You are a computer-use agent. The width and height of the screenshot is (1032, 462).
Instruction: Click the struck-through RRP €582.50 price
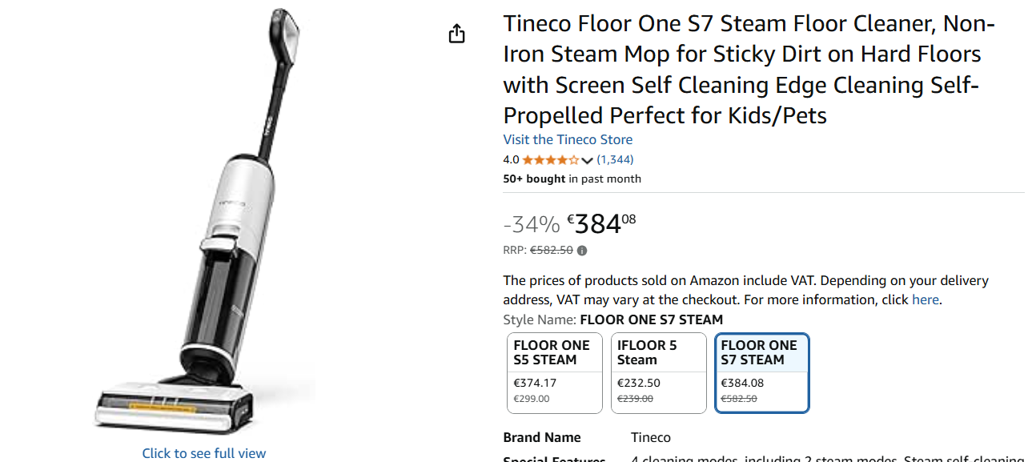click(552, 250)
